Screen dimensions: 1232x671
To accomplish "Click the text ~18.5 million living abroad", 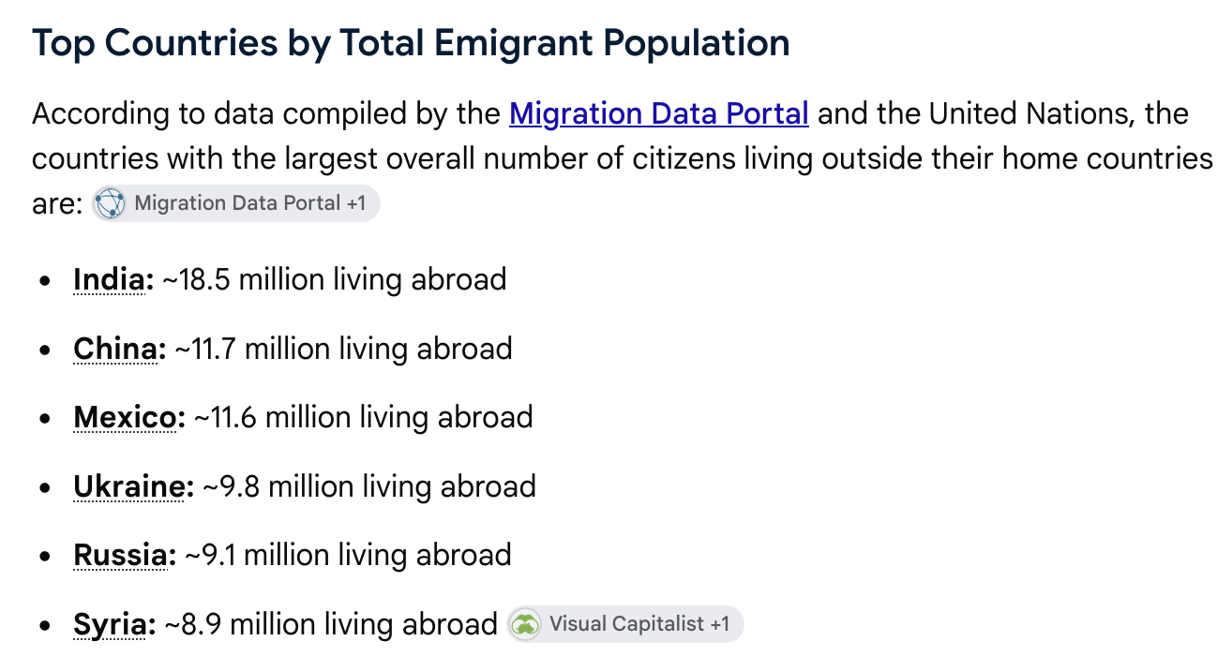I will pos(335,279).
